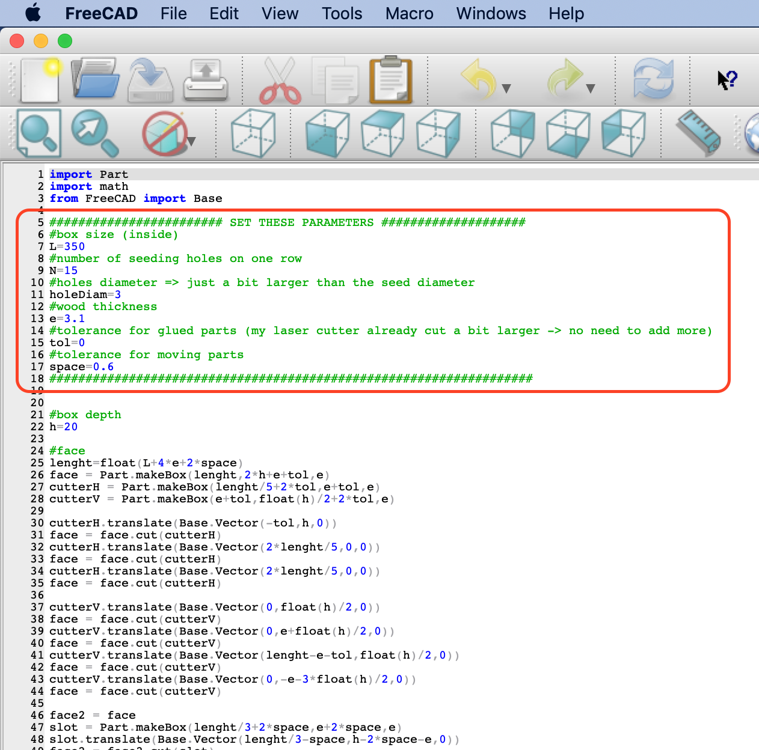Place cursor on line 'tol=0'
Image resolution: width=759 pixels, height=750 pixels.
[67, 343]
